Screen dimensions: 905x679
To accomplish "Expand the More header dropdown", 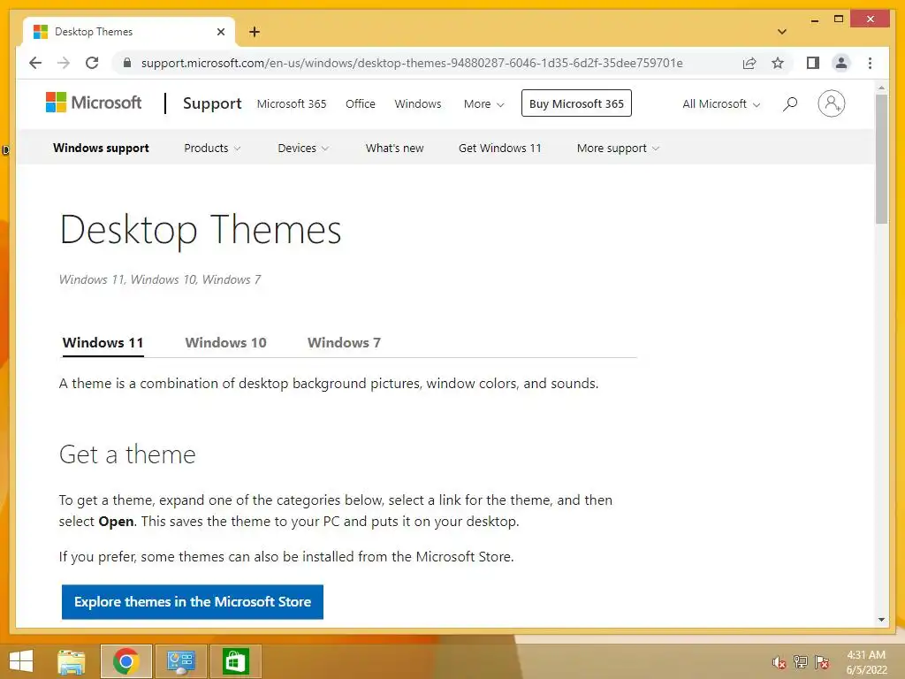I will click(x=483, y=104).
